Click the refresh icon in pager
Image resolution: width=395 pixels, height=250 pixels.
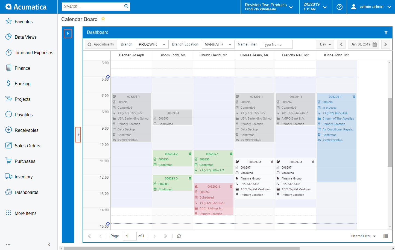pos(179,236)
